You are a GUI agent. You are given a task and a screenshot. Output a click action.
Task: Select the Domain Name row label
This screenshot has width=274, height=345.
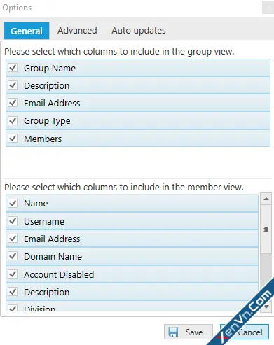click(x=53, y=256)
